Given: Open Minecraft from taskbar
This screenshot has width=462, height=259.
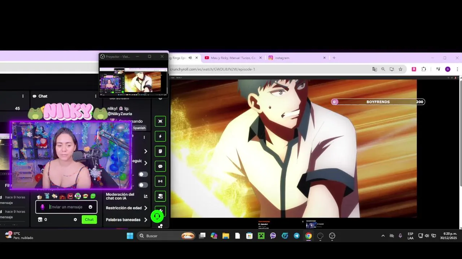Looking at the screenshot, I should (261, 236).
